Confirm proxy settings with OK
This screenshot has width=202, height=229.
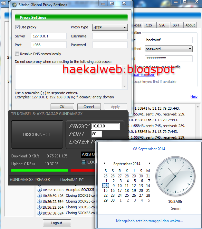pos(62,107)
